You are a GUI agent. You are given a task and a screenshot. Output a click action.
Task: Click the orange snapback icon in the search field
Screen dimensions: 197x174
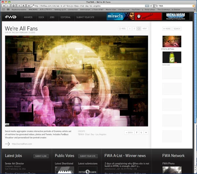(x=193, y=6)
